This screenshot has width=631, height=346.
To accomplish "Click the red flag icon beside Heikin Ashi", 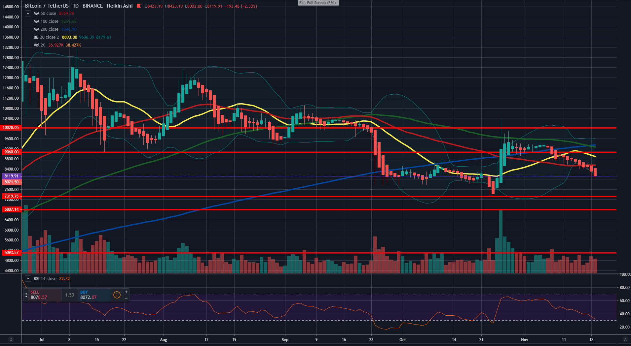I will pyautogui.click(x=139, y=6).
